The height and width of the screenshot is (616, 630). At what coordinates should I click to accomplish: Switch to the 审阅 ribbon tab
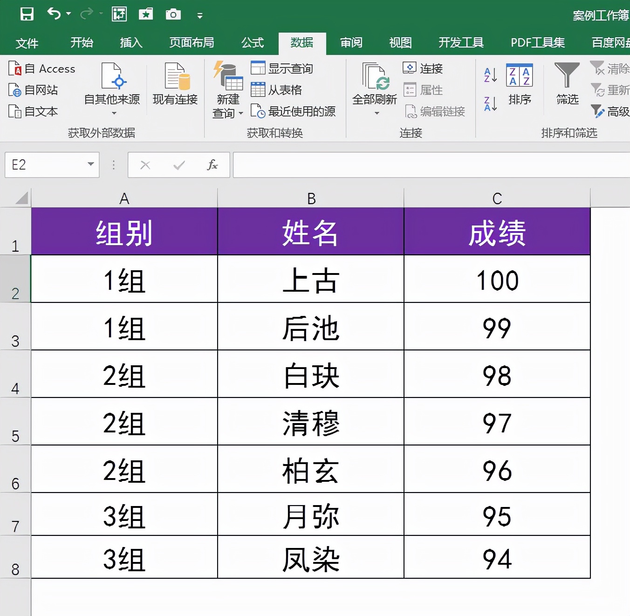(x=351, y=43)
